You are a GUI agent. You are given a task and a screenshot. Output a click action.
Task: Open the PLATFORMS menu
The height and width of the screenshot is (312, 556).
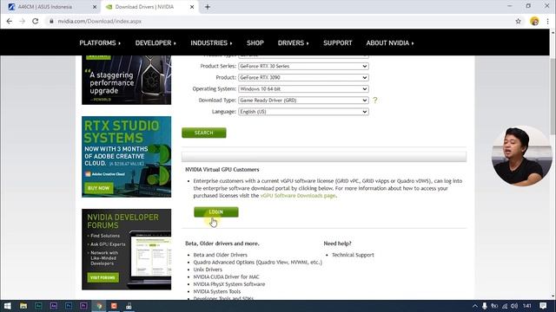pyautogui.click(x=100, y=42)
